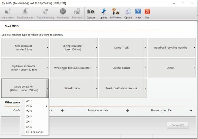Expand Crawler Carrier dropdown arrow

pyautogui.click(x=145, y=68)
